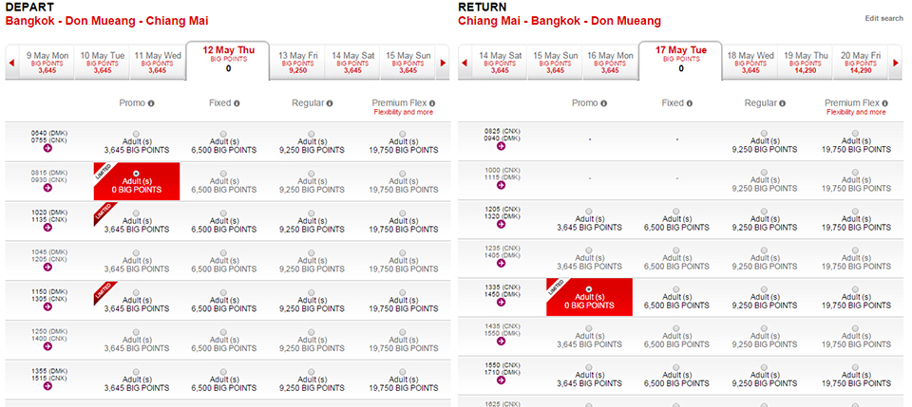Open Promo fare info icon in Return section
The width and height of the screenshot is (912, 407).
603,103
